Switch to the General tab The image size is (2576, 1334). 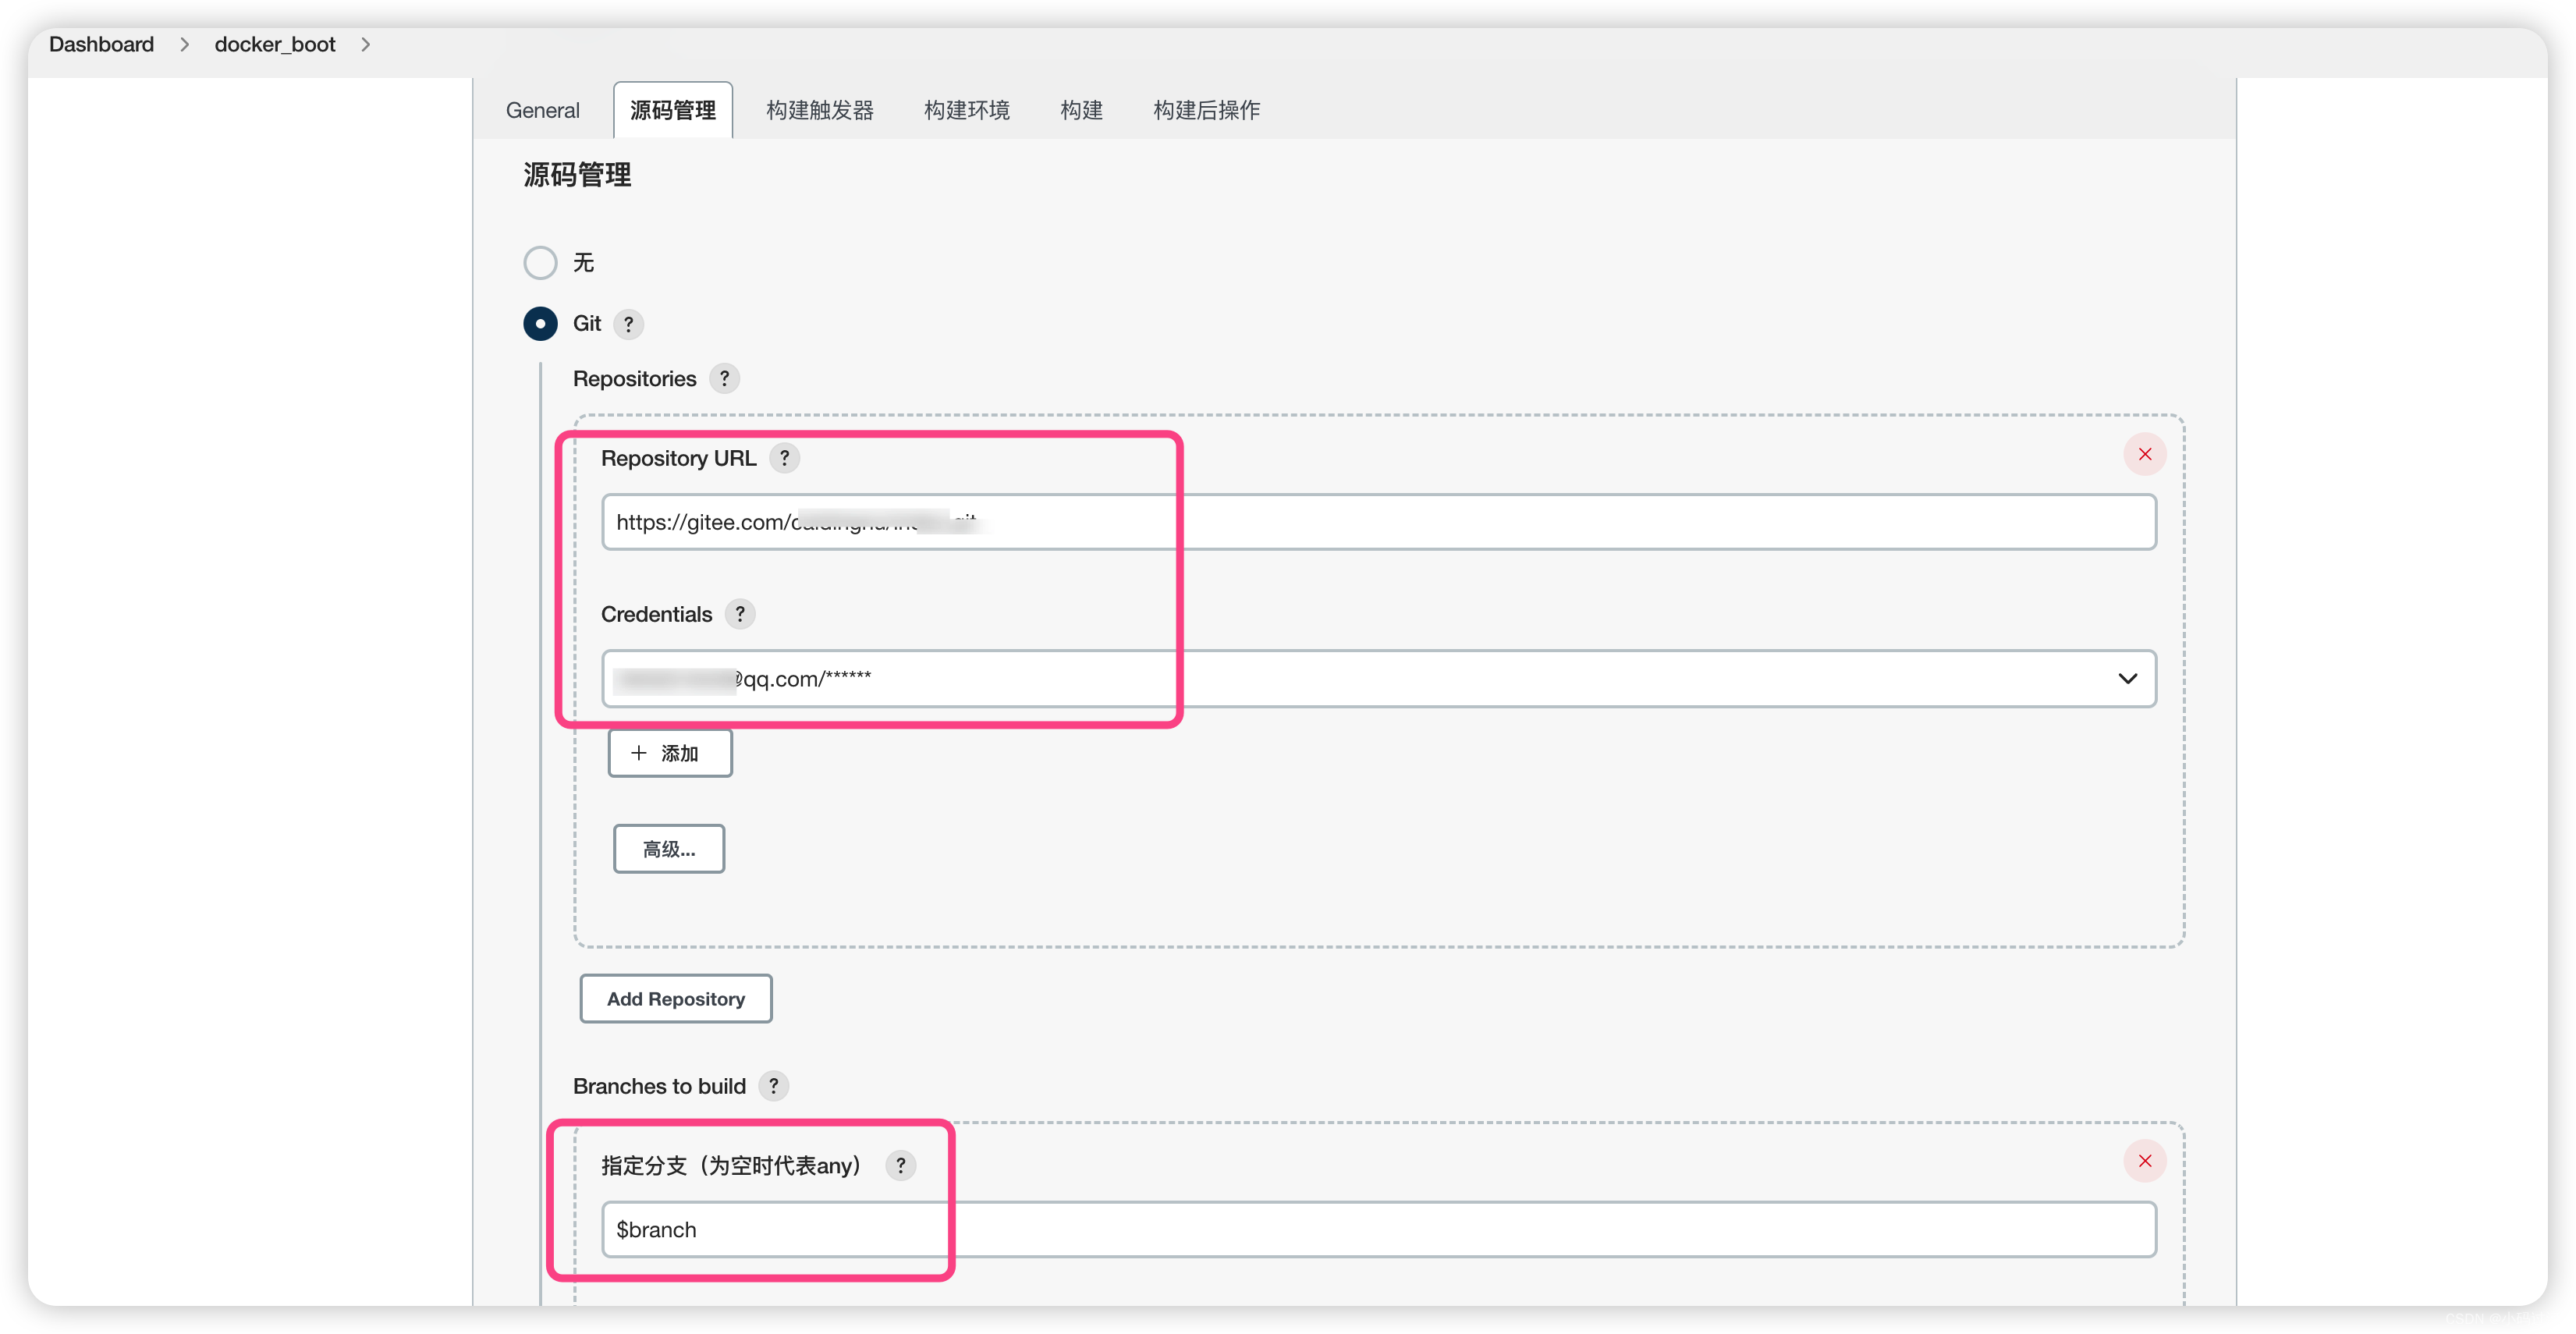point(542,110)
